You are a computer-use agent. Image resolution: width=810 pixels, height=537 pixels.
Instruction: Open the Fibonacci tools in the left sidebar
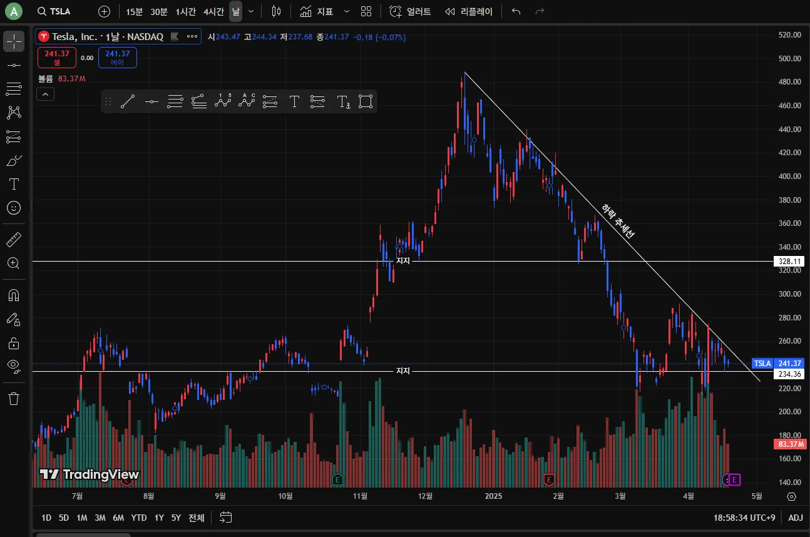coord(14,89)
